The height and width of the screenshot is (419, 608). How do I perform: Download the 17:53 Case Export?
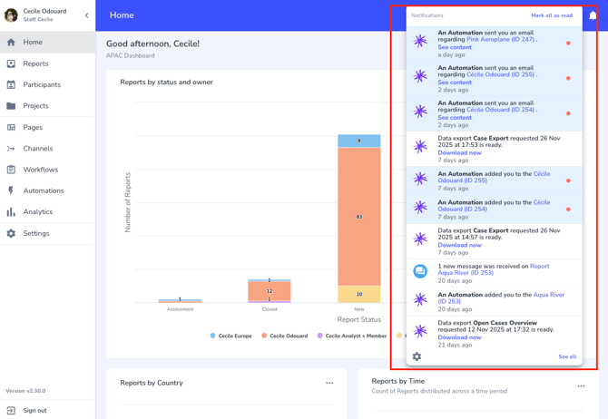[459, 153]
